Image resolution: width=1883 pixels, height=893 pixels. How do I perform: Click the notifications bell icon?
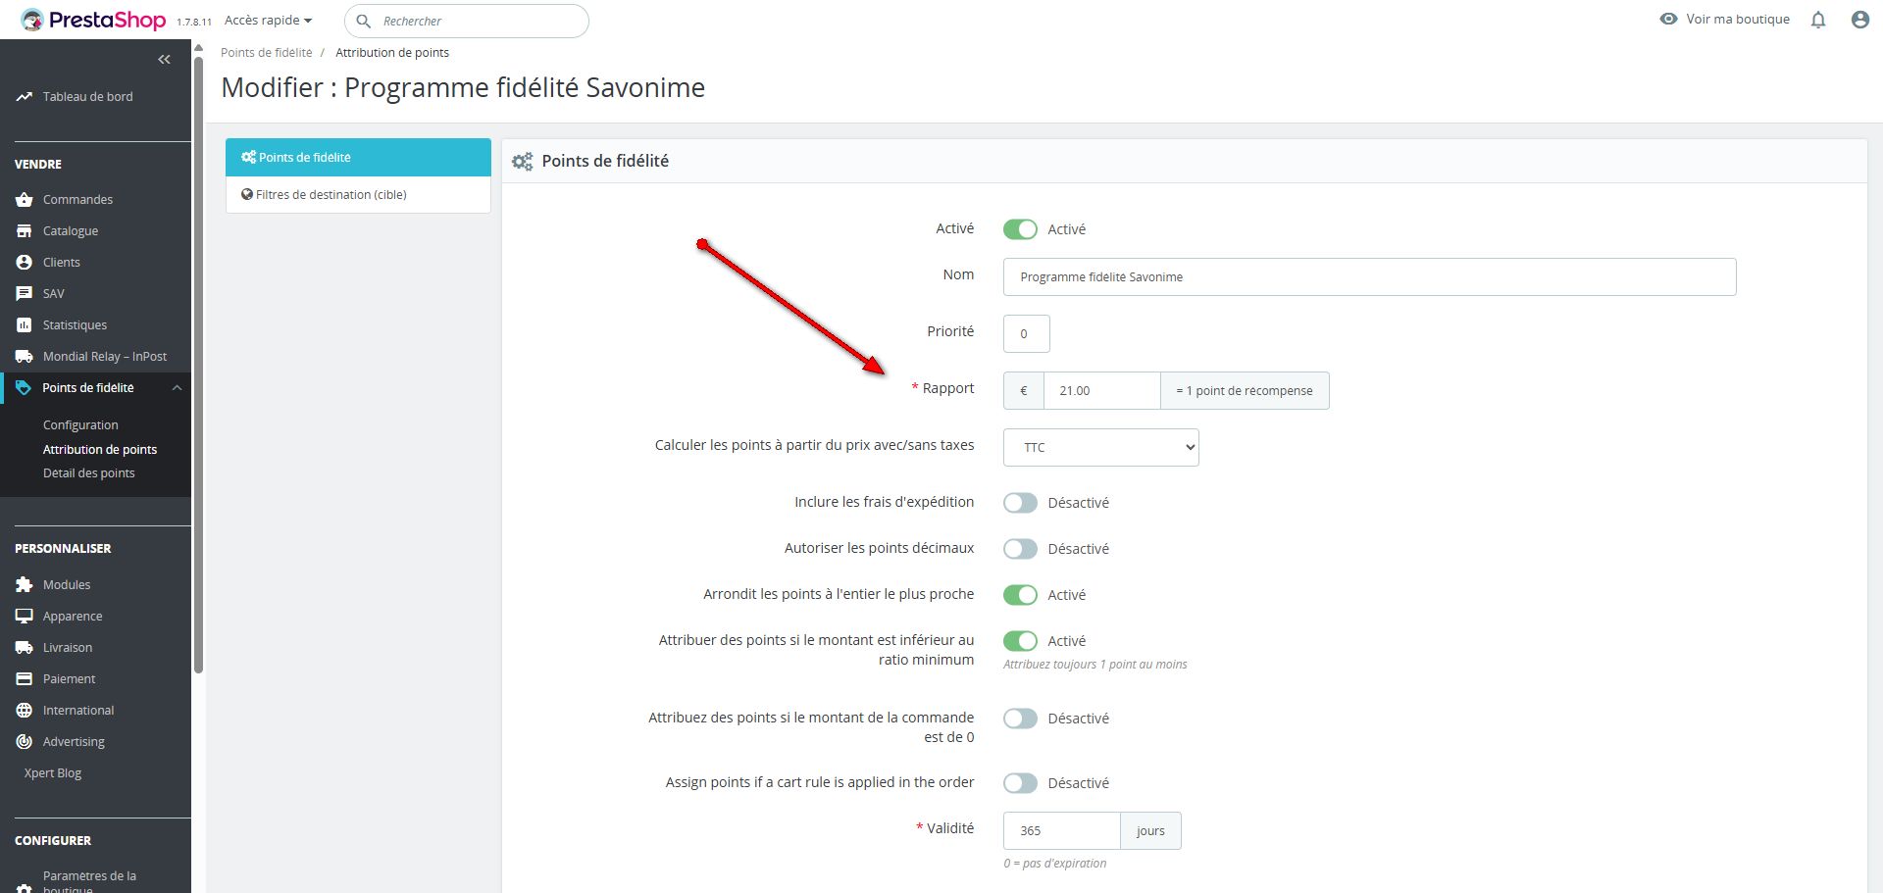1818,20
